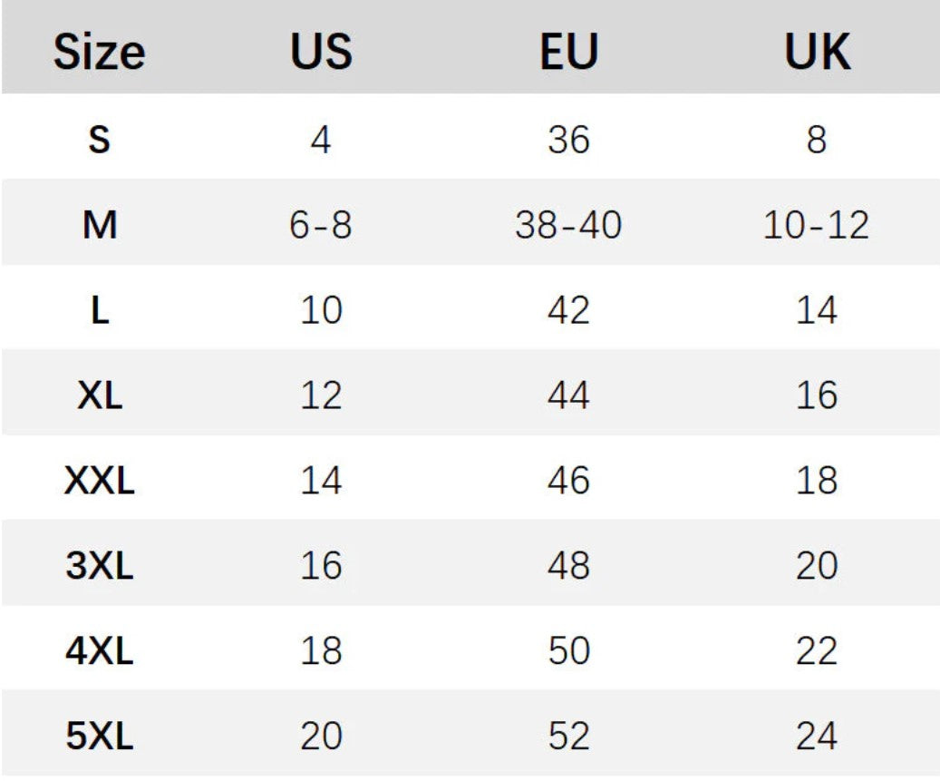This screenshot has height=781, width=940.
Task: Click the M size row label
Action: tap(99, 225)
